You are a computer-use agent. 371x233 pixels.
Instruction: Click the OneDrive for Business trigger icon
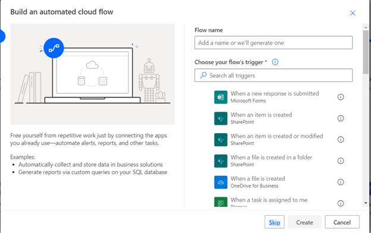pos(221,182)
